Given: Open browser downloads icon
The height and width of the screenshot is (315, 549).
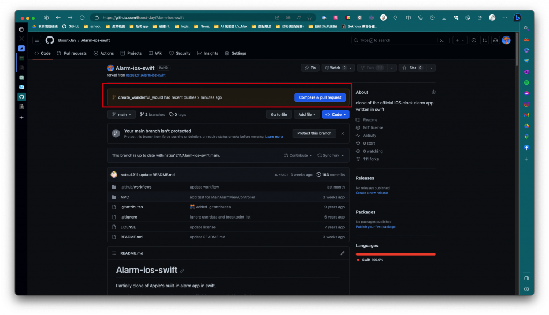Looking at the screenshot, I should click(x=444, y=18).
